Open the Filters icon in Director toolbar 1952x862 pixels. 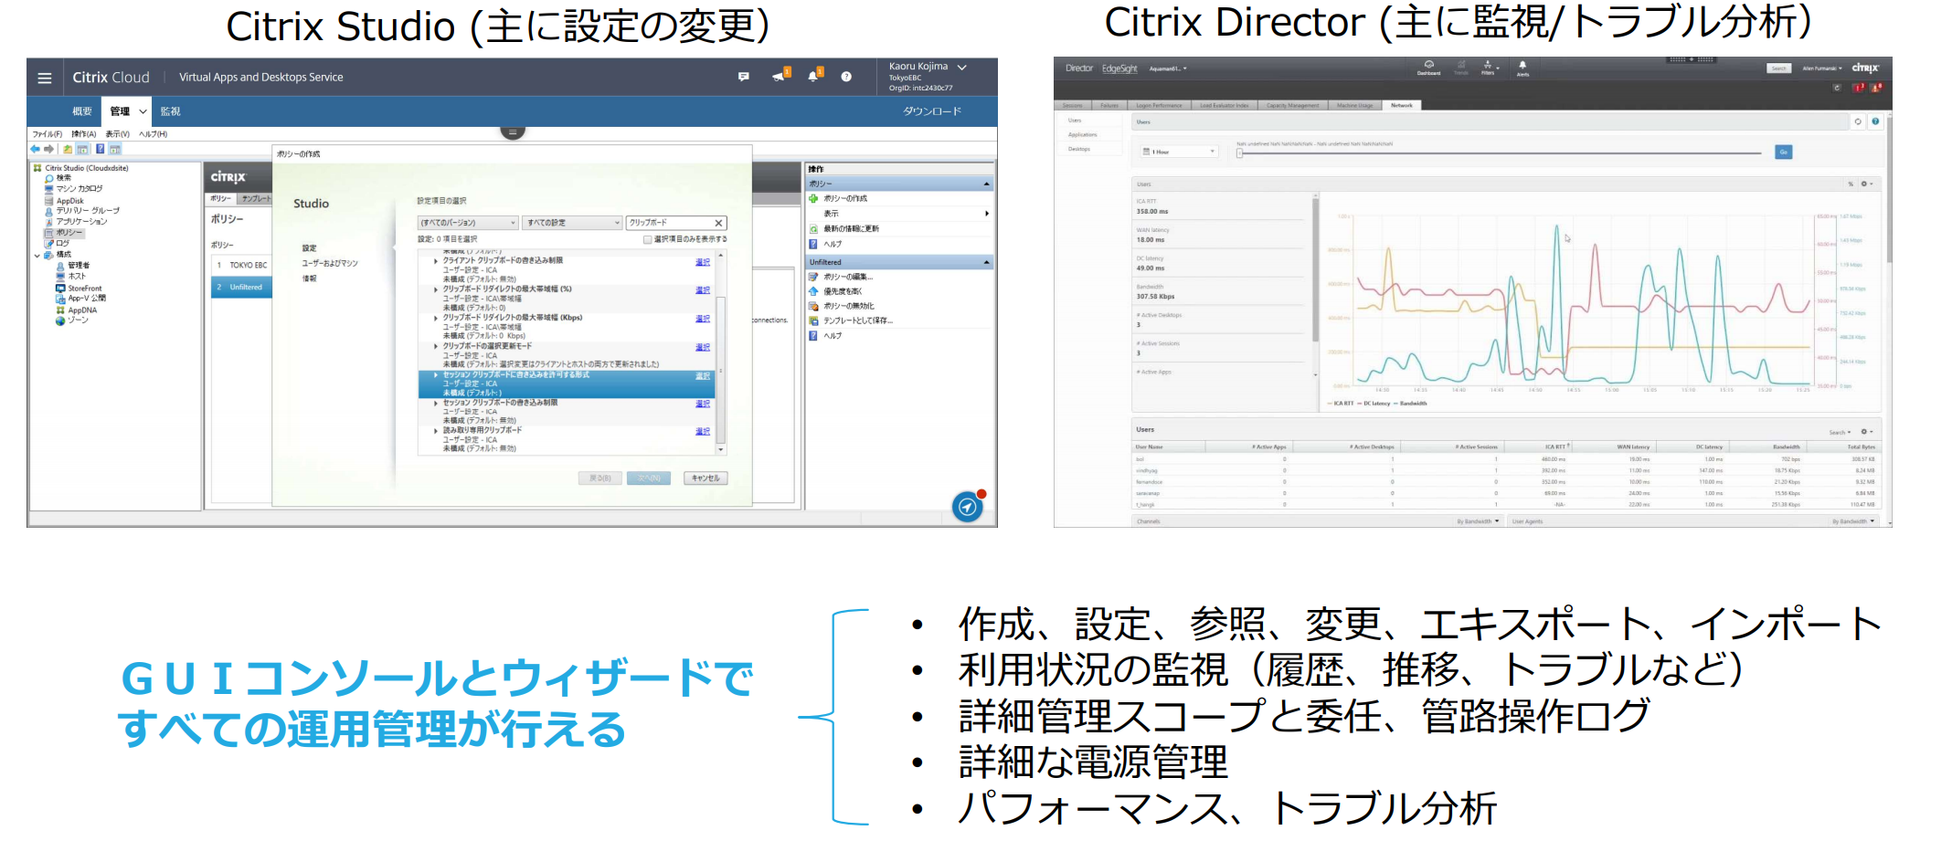[1488, 67]
